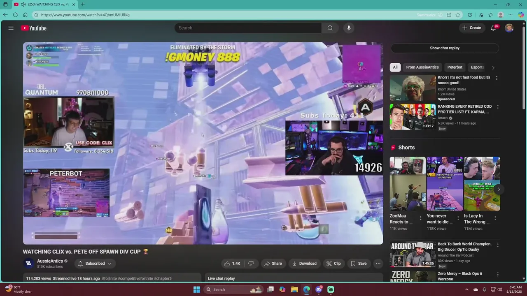The height and width of the screenshot is (296, 527).
Task: Like the video with thumbs up
Action: point(232,264)
